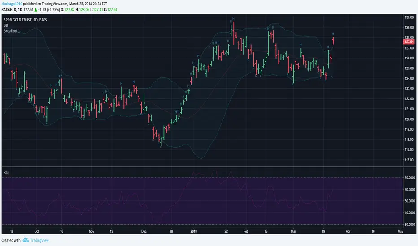This screenshot has width=418, height=246.
Task: Click the Oct date axis label
Action: coord(36,231)
